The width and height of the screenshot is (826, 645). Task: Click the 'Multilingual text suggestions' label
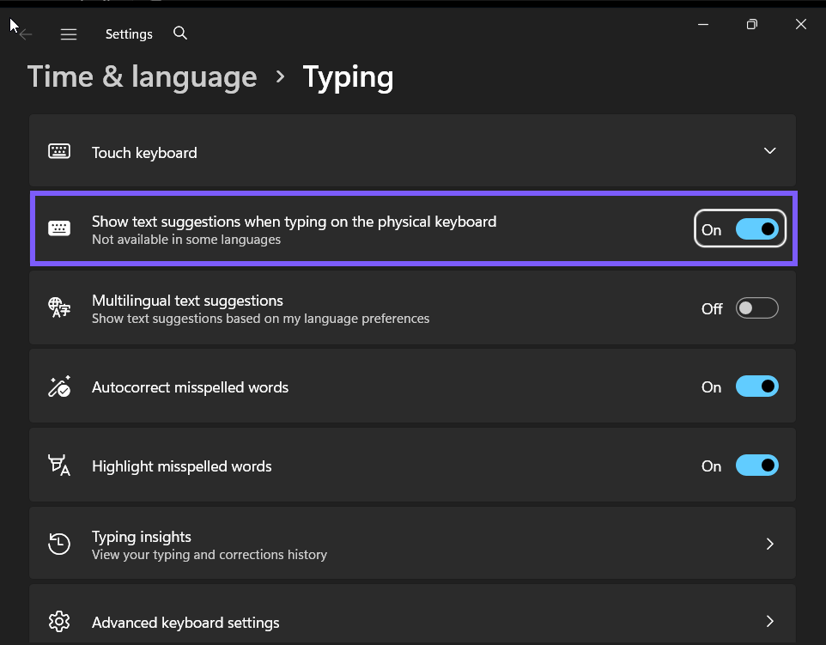(x=187, y=301)
